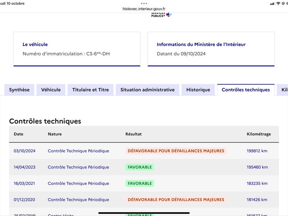The width and height of the screenshot is (288, 216).
Task: Tap the Services Publics+ logo
Action: pyautogui.click(x=161, y=15)
